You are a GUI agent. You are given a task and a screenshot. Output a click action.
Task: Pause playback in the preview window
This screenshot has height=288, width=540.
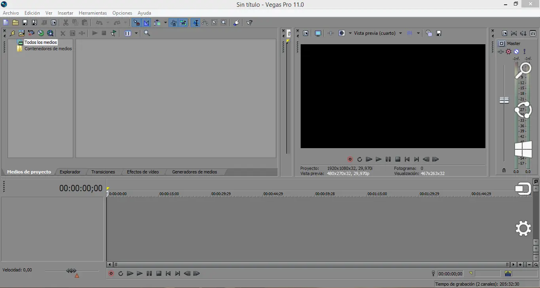click(x=388, y=159)
